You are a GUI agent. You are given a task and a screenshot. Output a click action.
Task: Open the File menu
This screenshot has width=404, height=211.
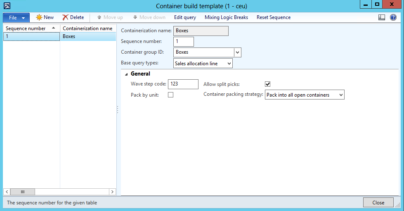(x=16, y=18)
